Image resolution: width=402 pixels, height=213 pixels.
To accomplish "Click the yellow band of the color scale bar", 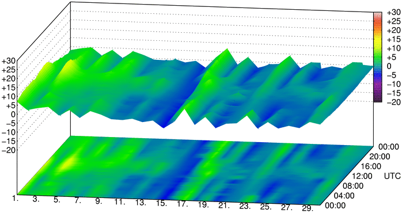I will (x=378, y=40).
